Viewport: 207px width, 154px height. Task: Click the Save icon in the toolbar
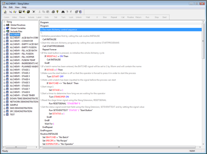(20, 12)
